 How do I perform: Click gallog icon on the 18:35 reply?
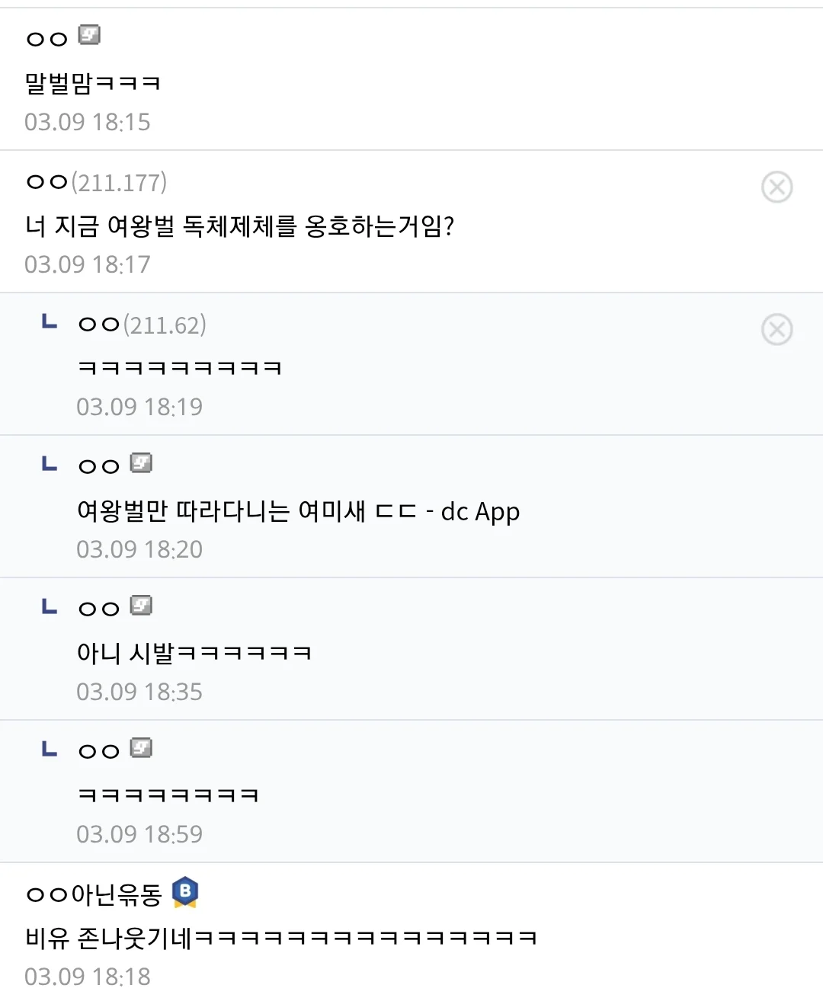click(x=141, y=606)
